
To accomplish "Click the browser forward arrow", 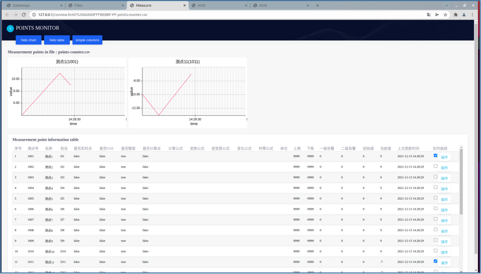I will [15, 15].
